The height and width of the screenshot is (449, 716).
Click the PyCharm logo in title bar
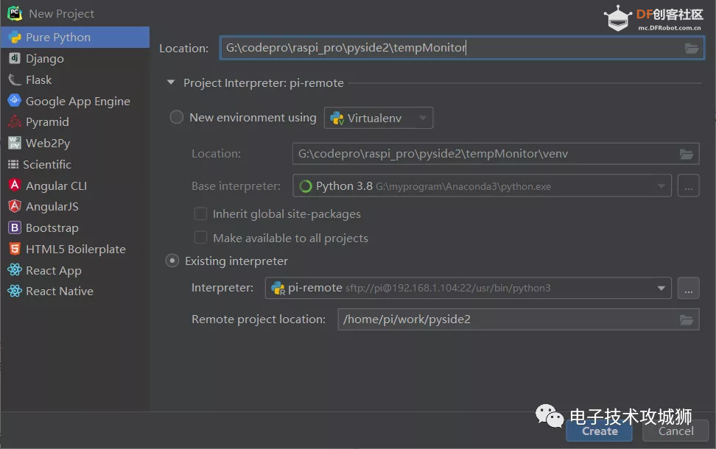pos(15,13)
